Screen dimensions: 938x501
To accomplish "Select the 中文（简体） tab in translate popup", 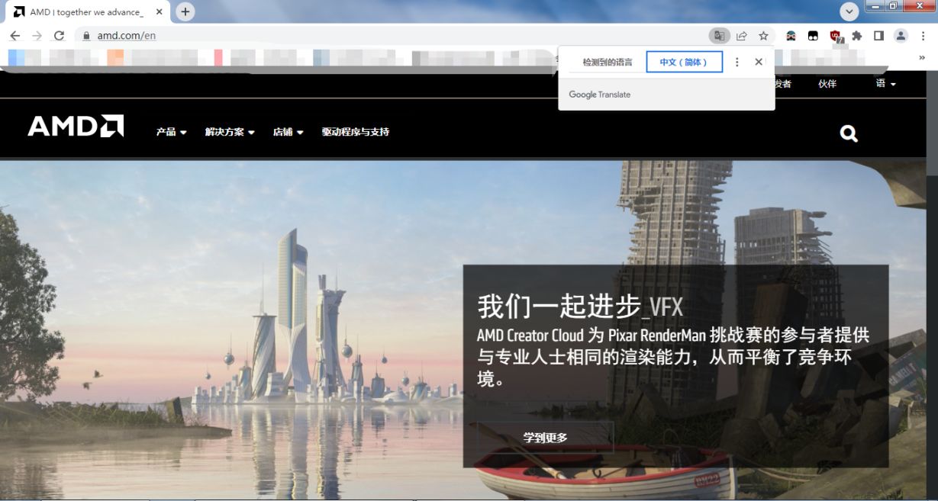I will click(x=684, y=63).
